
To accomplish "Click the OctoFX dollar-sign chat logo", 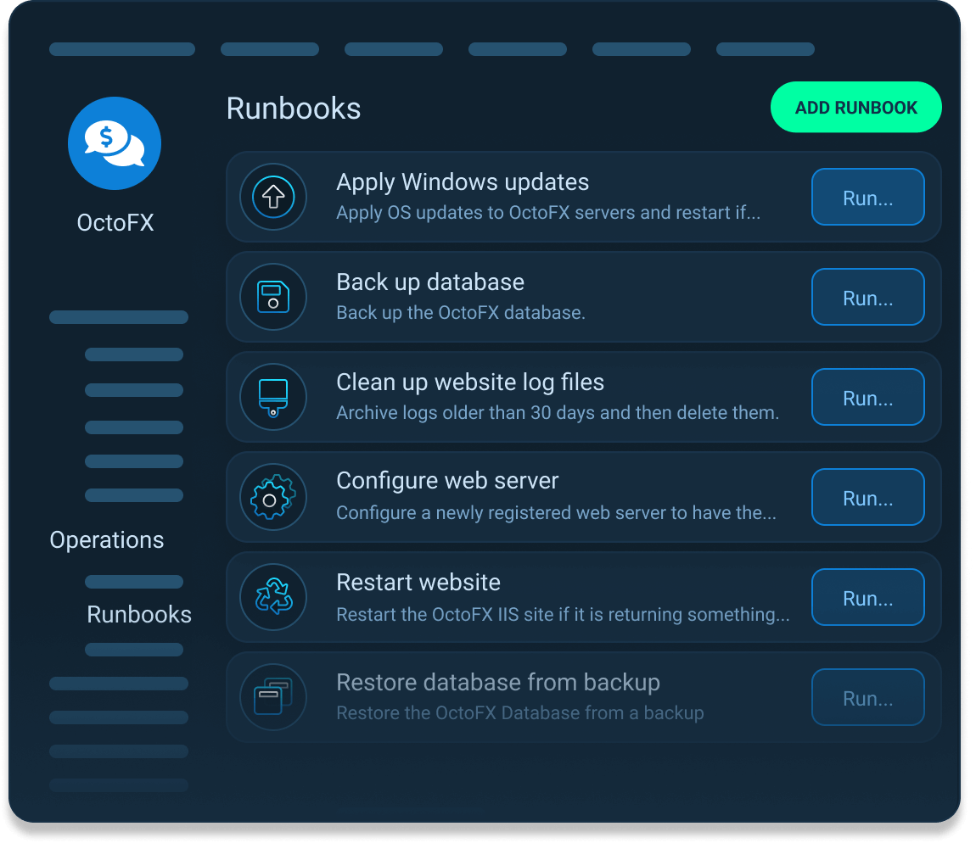I will click(x=114, y=143).
